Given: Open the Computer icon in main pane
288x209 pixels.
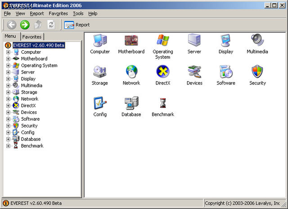Looking at the screenshot, I should pos(100,40).
